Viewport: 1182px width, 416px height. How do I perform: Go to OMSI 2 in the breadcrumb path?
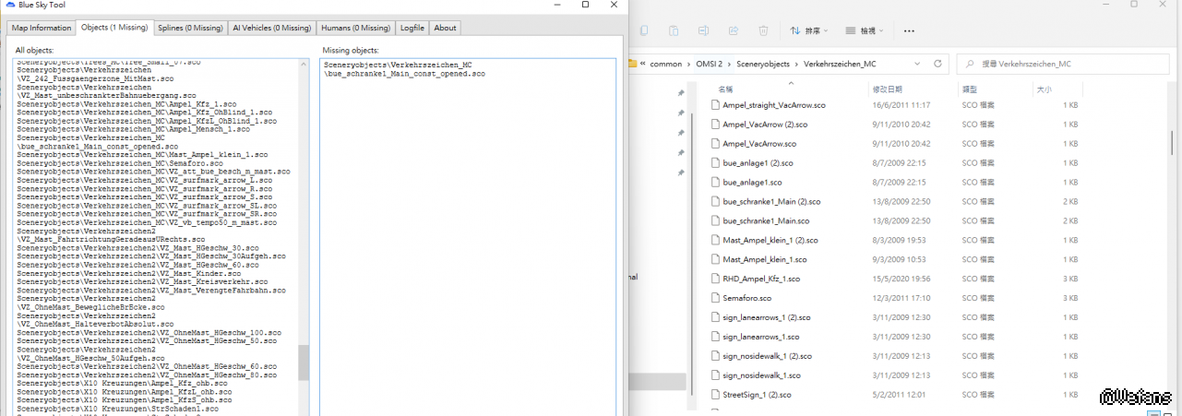coord(711,64)
